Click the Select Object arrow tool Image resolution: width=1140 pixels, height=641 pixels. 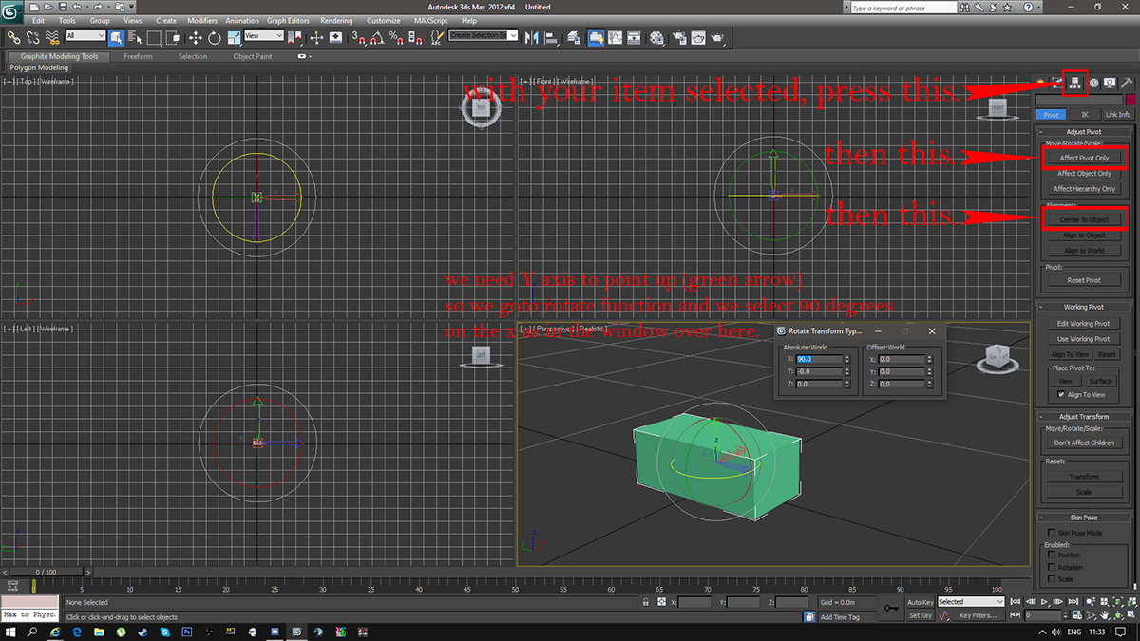pyautogui.click(x=116, y=38)
